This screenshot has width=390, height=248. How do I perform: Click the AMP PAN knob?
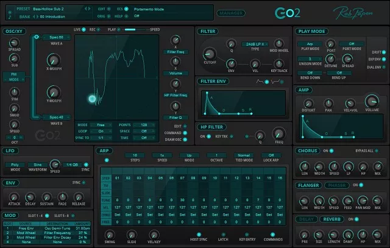click(328, 103)
